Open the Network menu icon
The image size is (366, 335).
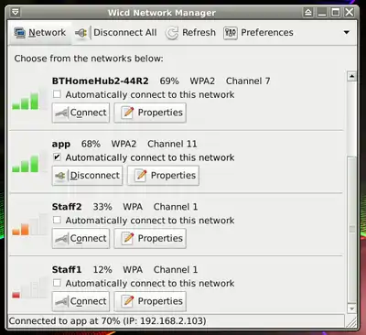[19, 33]
